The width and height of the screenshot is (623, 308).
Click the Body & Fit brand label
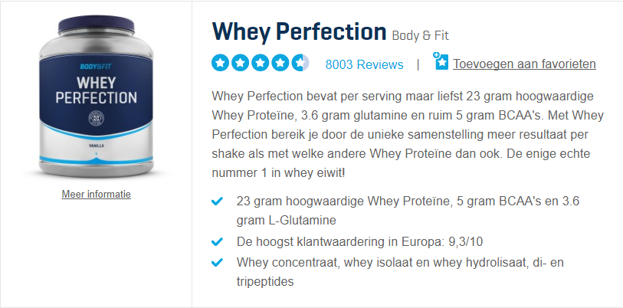pos(421,36)
